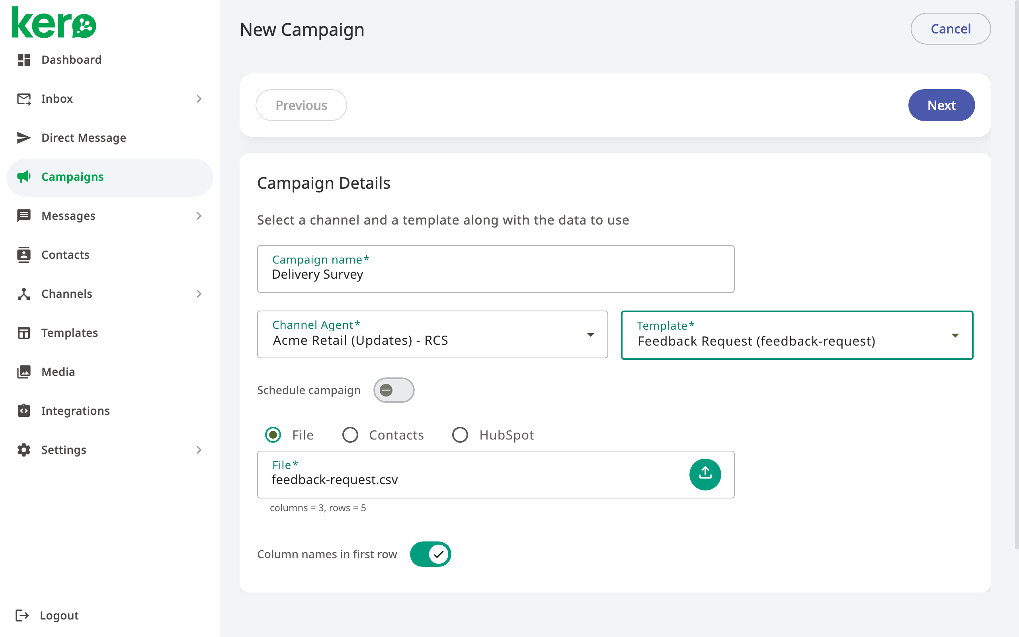Select the HubSpot radio option
The height and width of the screenshot is (637, 1019).
tap(460, 435)
